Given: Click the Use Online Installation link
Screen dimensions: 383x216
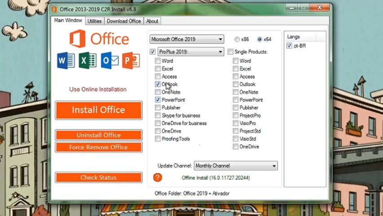Looking at the screenshot, I should [x=98, y=89].
